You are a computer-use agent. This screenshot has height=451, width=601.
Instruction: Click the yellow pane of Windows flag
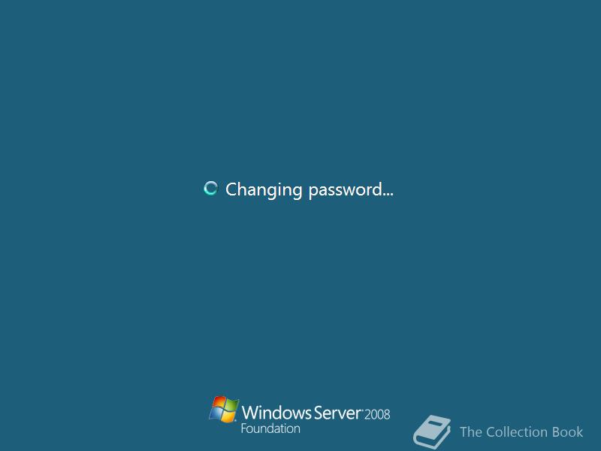229,417
